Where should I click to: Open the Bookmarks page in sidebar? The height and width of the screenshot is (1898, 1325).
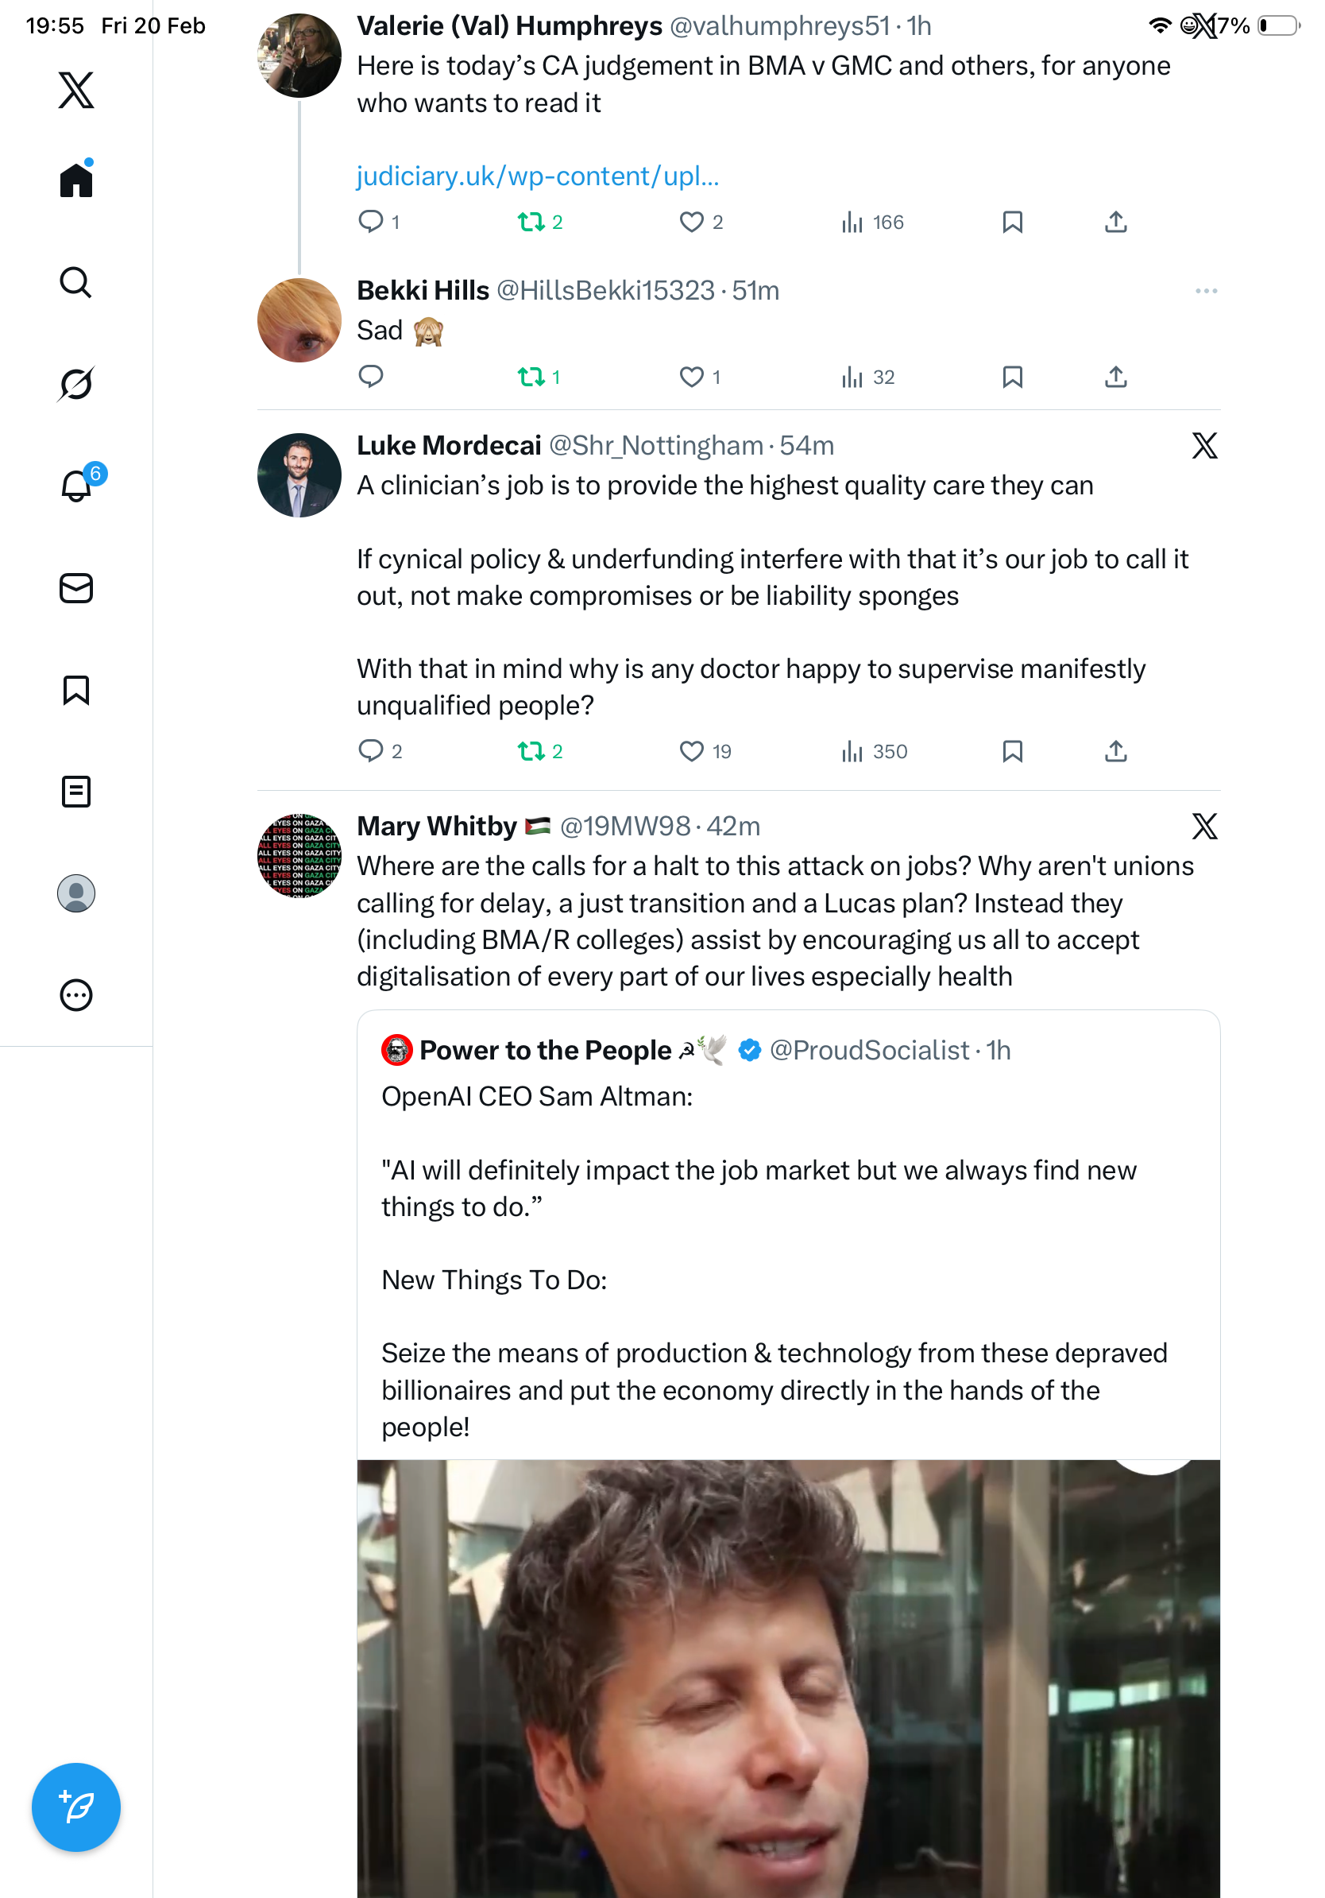tap(76, 690)
